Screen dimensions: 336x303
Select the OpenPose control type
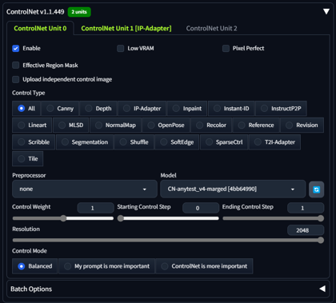(166, 125)
